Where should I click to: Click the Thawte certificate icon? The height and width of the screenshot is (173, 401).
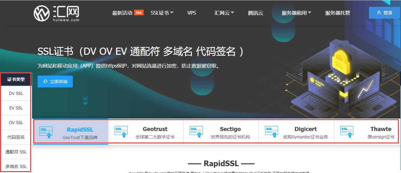347,131
